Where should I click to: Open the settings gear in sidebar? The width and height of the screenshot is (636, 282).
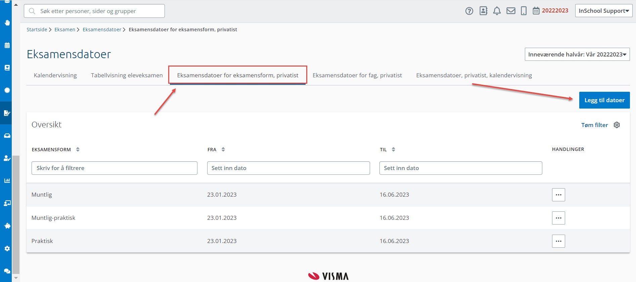point(7,248)
